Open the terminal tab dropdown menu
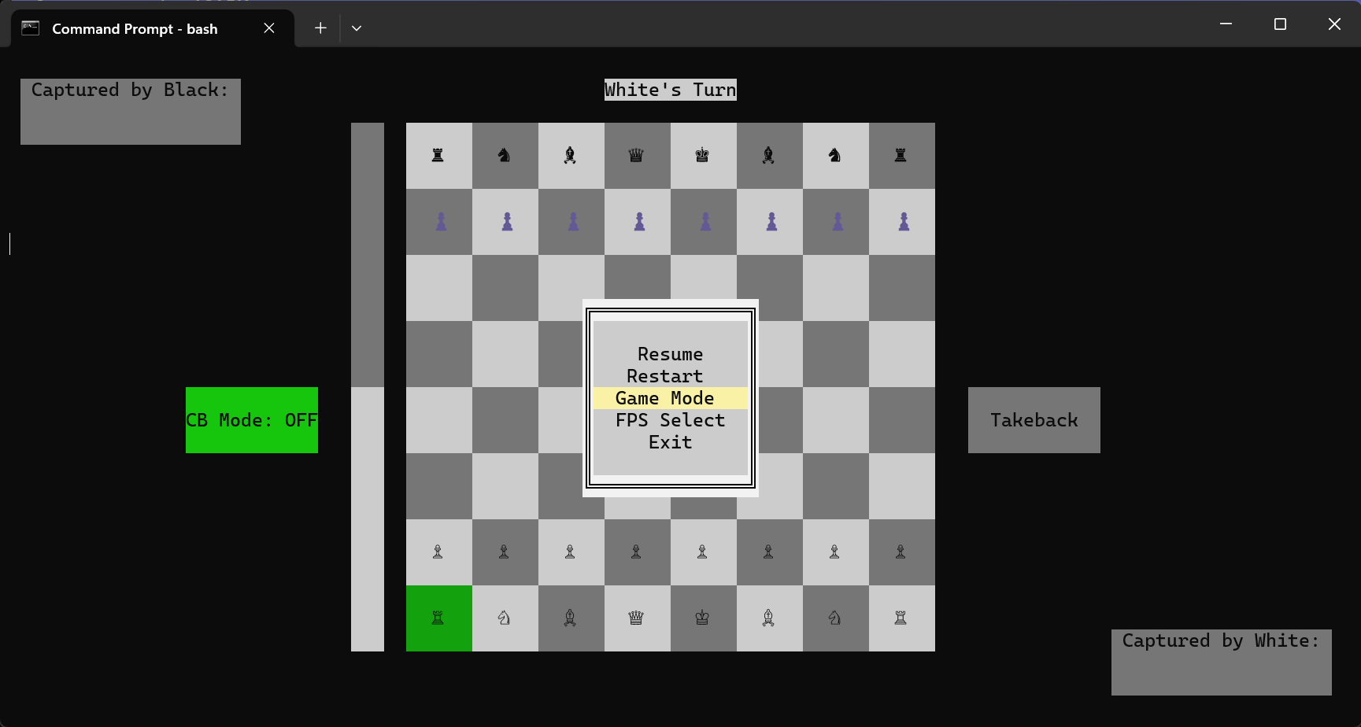The width and height of the screenshot is (1361, 727). (x=357, y=28)
